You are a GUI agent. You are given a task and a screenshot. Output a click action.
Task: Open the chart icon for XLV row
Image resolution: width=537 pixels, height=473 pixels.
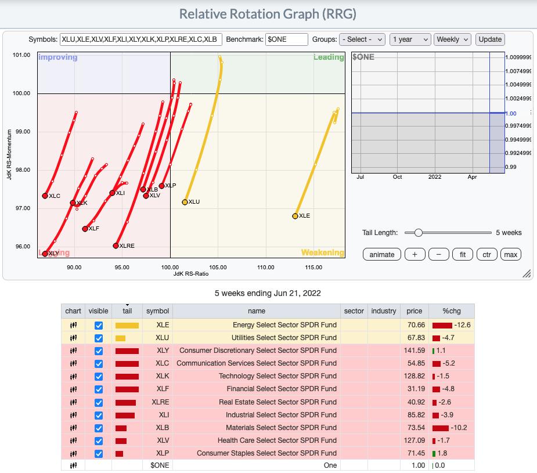(x=73, y=441)
